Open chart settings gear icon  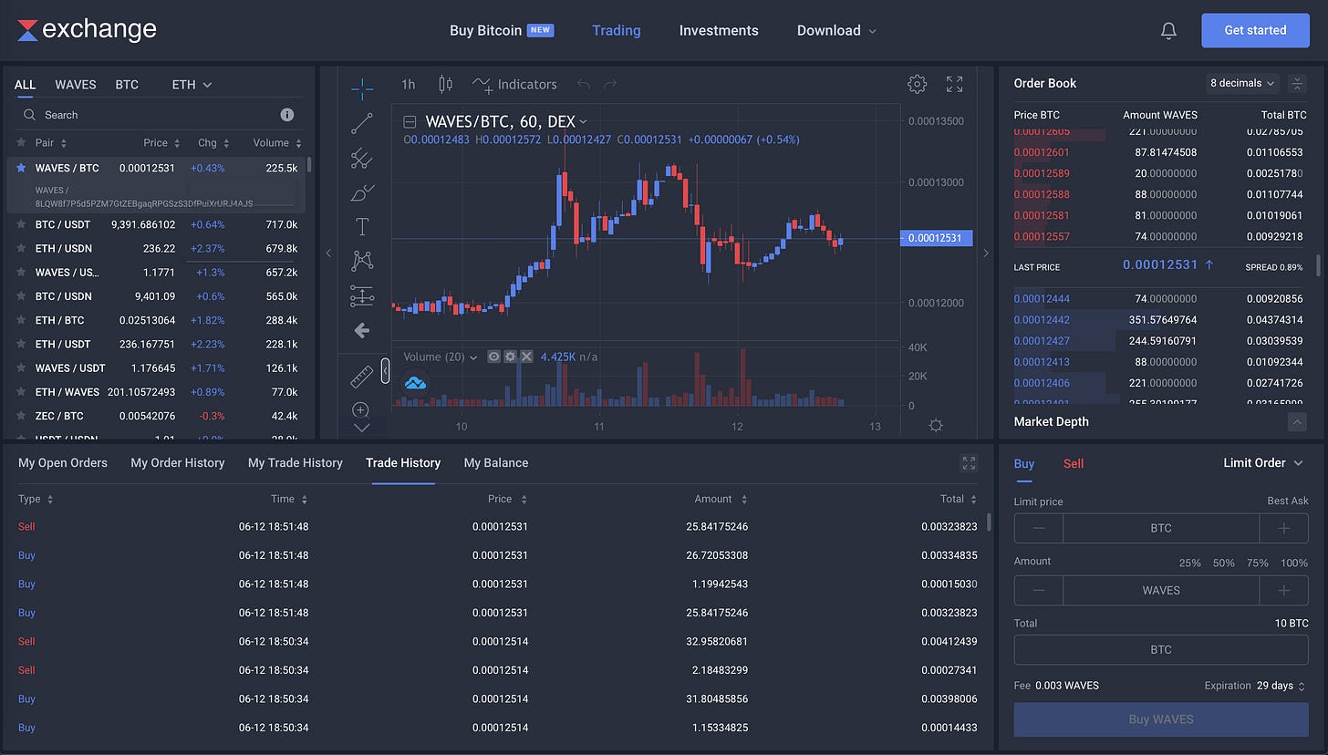917,84
